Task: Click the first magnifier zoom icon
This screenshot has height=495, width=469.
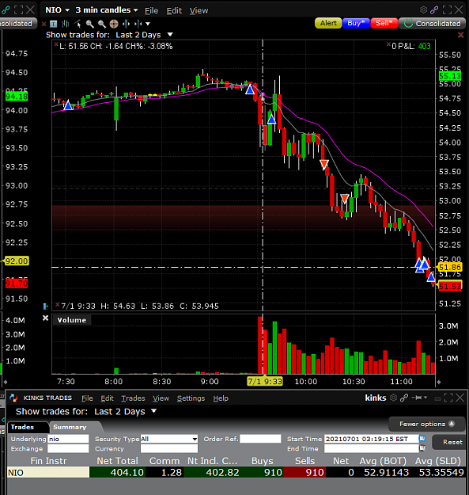Action: pos(90,24)
